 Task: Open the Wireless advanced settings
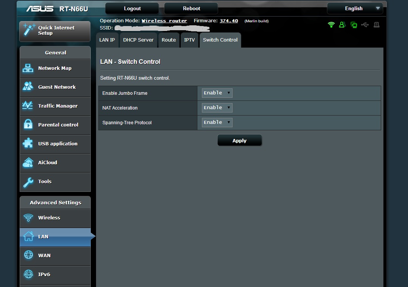(55, 218)
